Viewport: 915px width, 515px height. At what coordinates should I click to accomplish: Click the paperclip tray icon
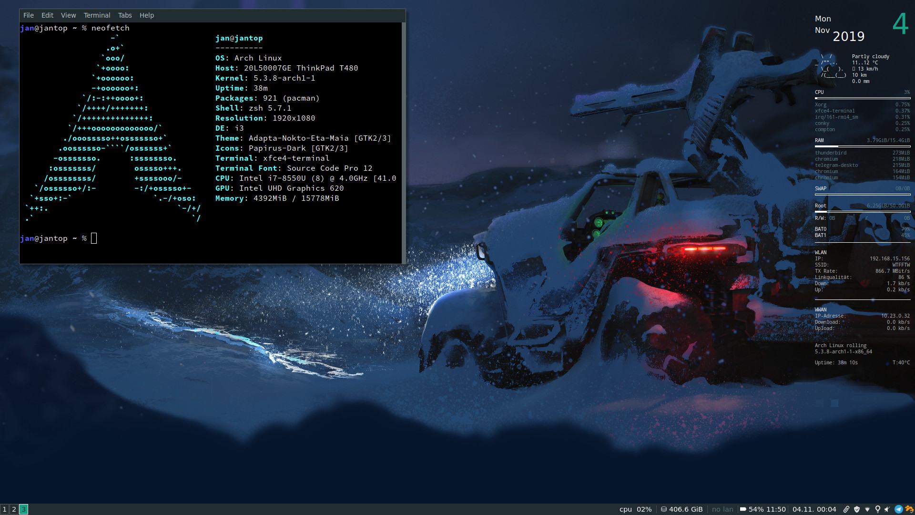(x=846, y=509)
